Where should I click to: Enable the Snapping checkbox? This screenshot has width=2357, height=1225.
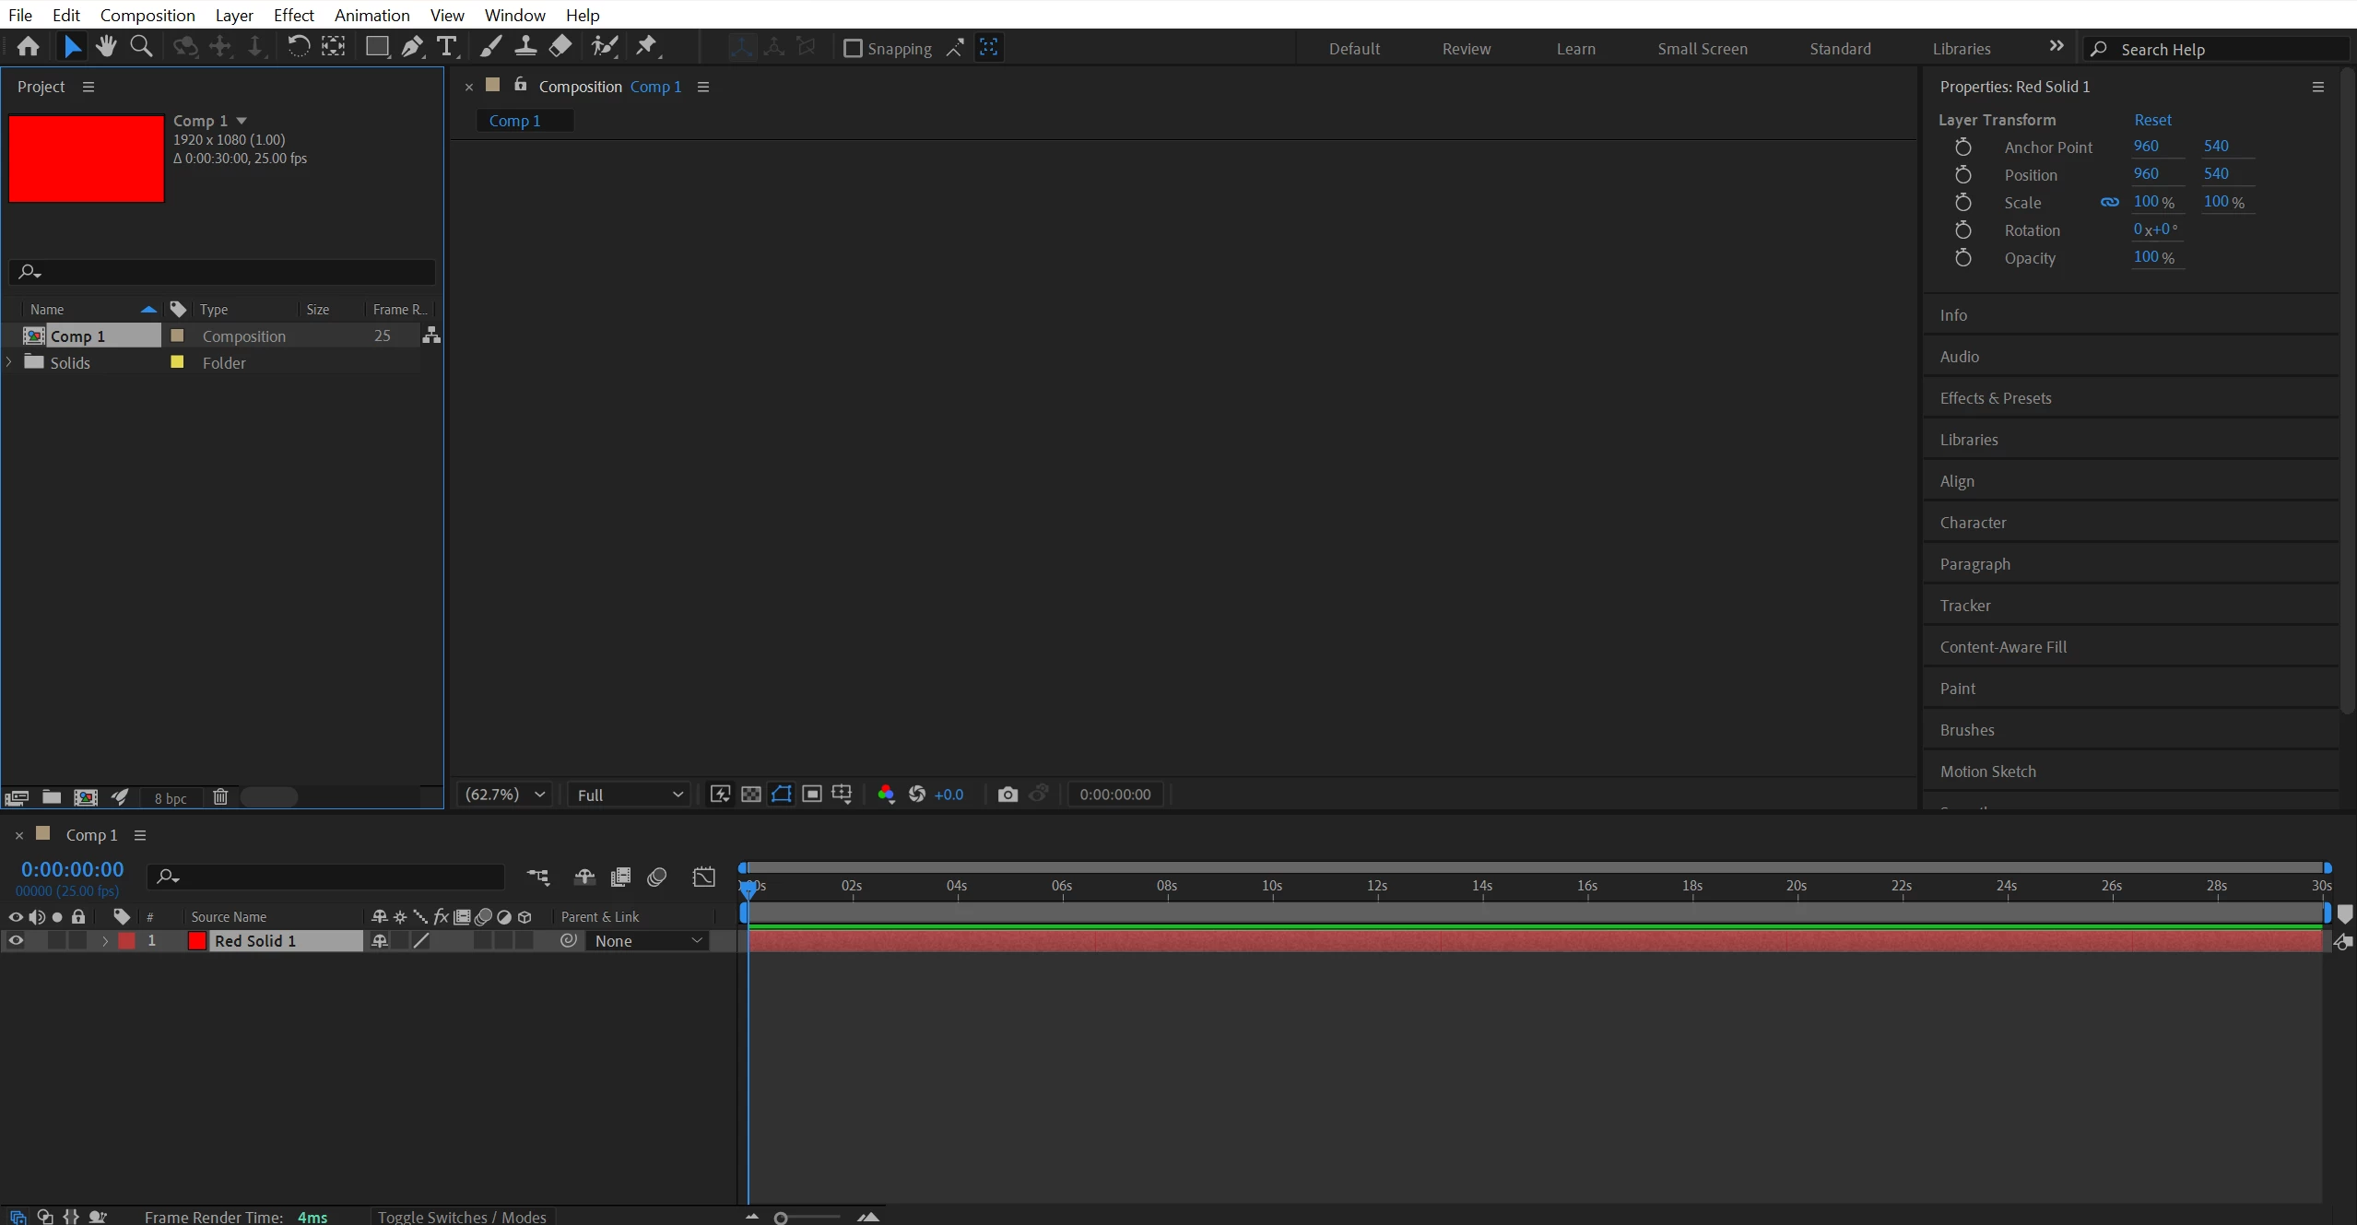853,48
